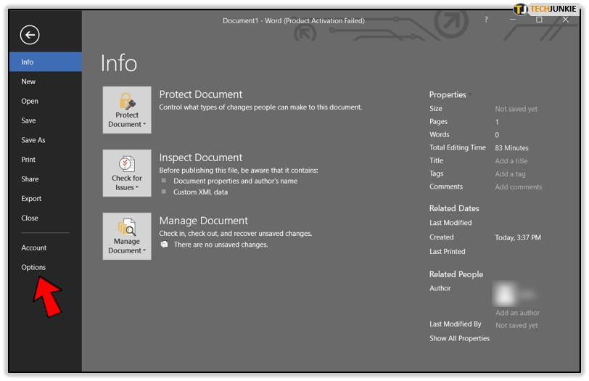
Task: Click the Pages value '1'
Action: pyautogui.click(x=497, y=122)
